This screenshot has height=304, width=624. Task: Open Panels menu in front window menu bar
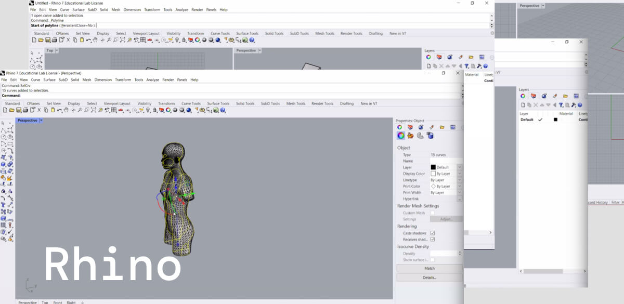coord(182,80)
